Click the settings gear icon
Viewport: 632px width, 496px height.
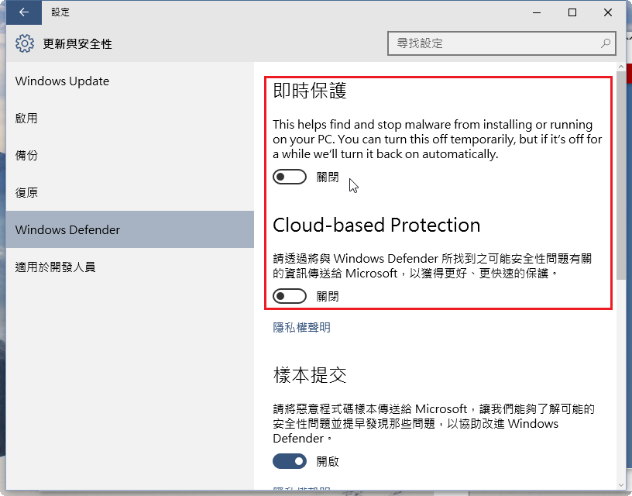25,43
